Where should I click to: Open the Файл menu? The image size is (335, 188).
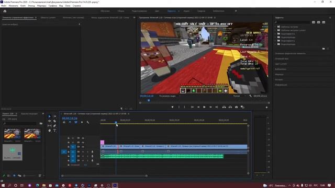pos(4,6)
